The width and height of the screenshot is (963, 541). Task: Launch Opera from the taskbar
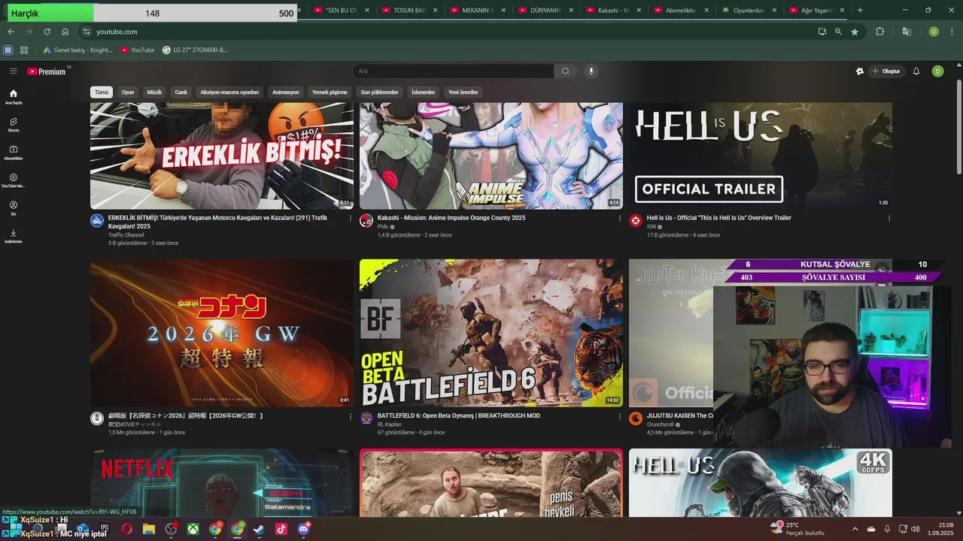126,529
